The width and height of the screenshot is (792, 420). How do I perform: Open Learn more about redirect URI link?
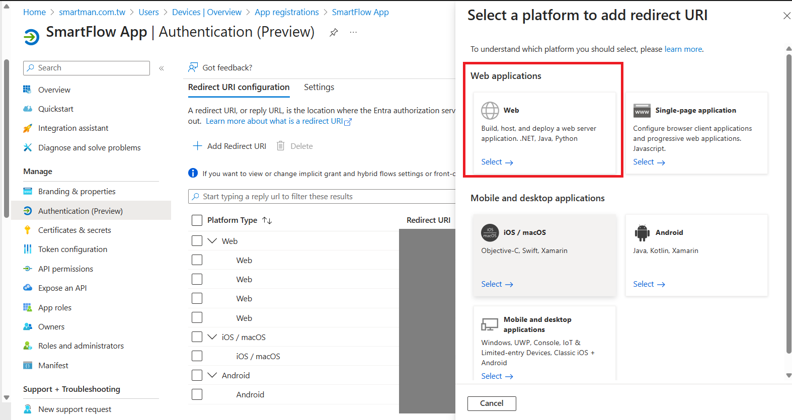[279, 121]
